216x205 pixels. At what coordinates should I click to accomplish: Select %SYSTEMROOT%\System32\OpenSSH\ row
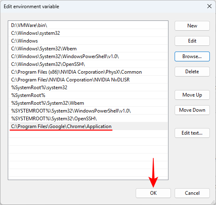pos(88,119)
